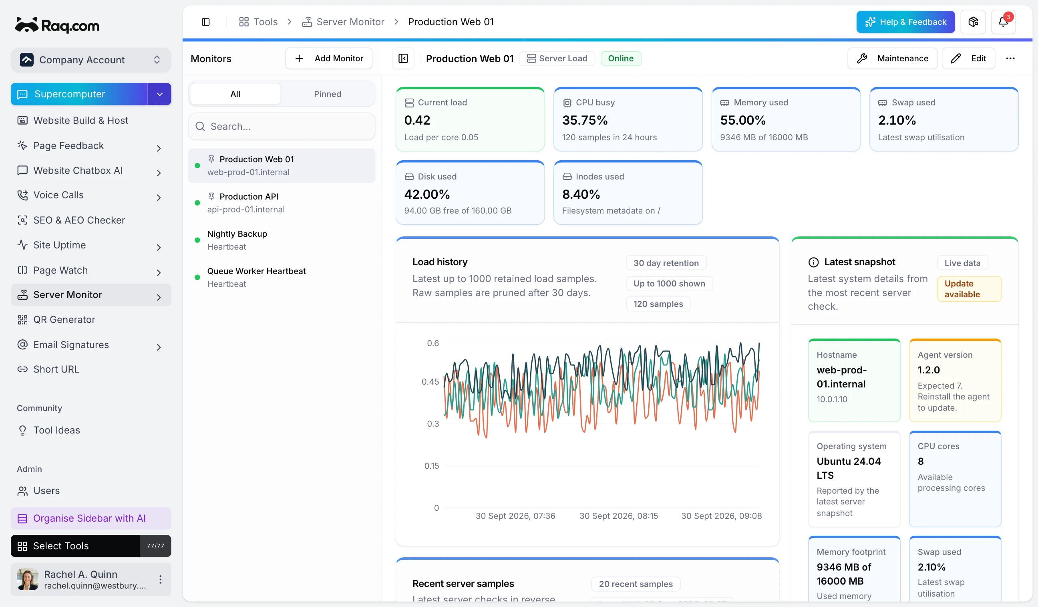Open Users admin page
Image resolution: width=1038 pixels, height=607 pixels.
(x=91, y=490)
